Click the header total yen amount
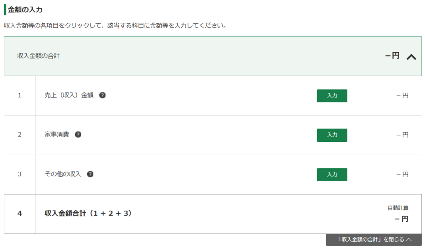 coord(392,56)
